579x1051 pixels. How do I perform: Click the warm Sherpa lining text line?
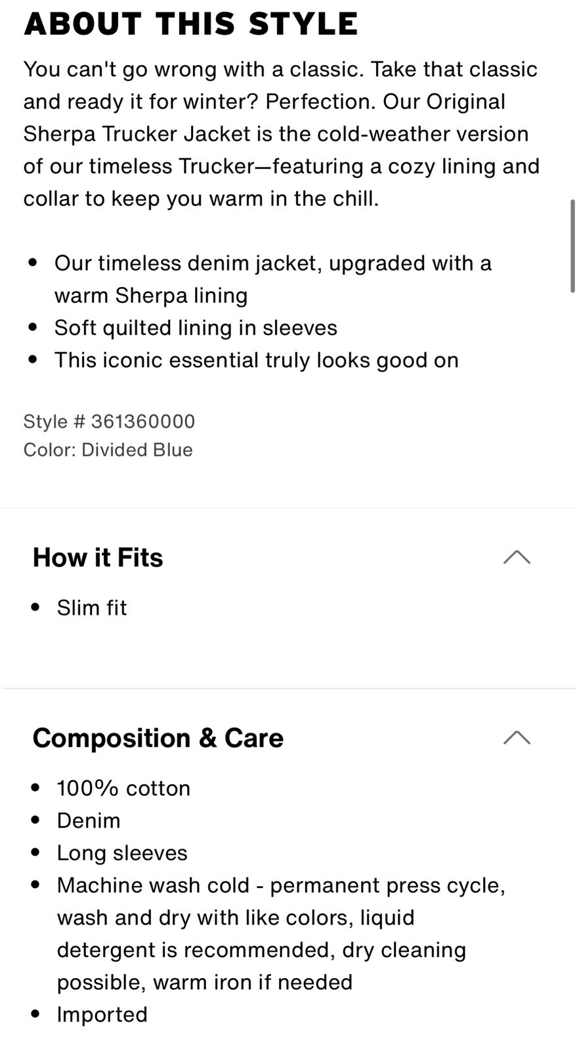point(151,296)
